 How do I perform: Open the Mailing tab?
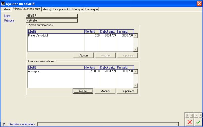tap(47, 9)
